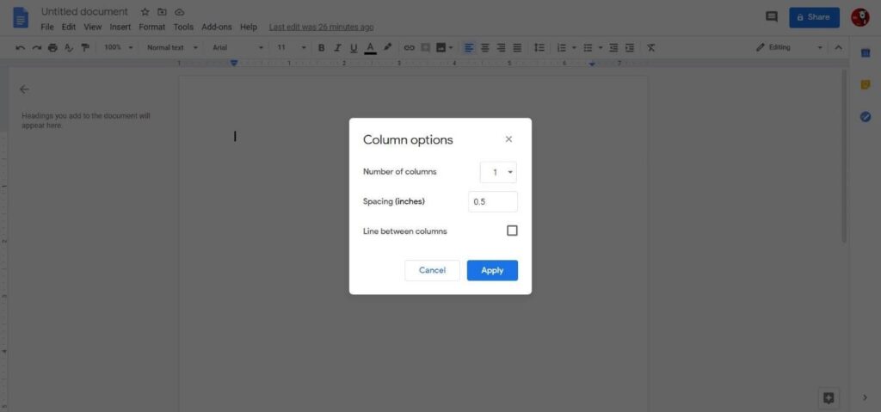Open the Format menu
This screenshot has height=412, width=881.
[x=152, y=27]
